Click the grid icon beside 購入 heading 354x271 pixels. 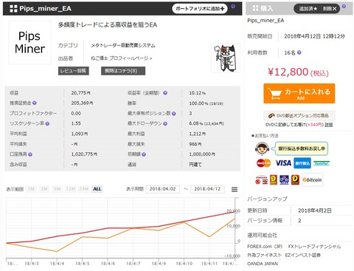tap(255, 8)
